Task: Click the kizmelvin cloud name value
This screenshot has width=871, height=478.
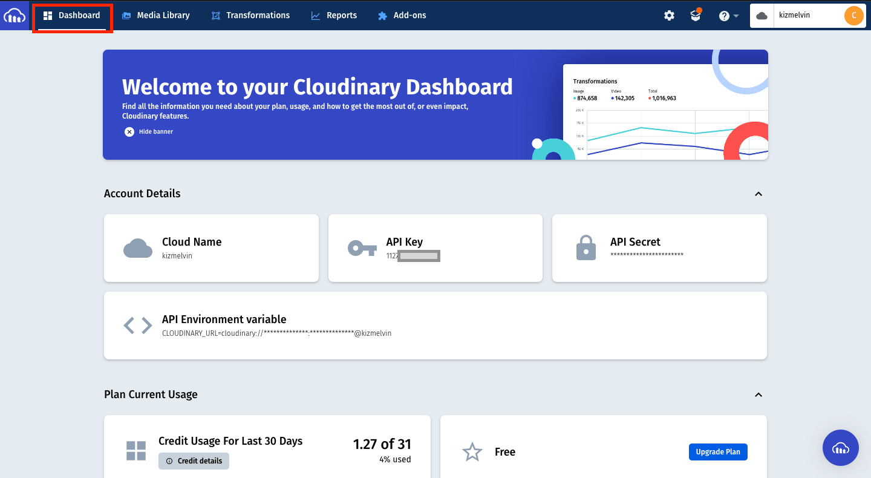Action: pyautogui.click(x=177, y=256)
